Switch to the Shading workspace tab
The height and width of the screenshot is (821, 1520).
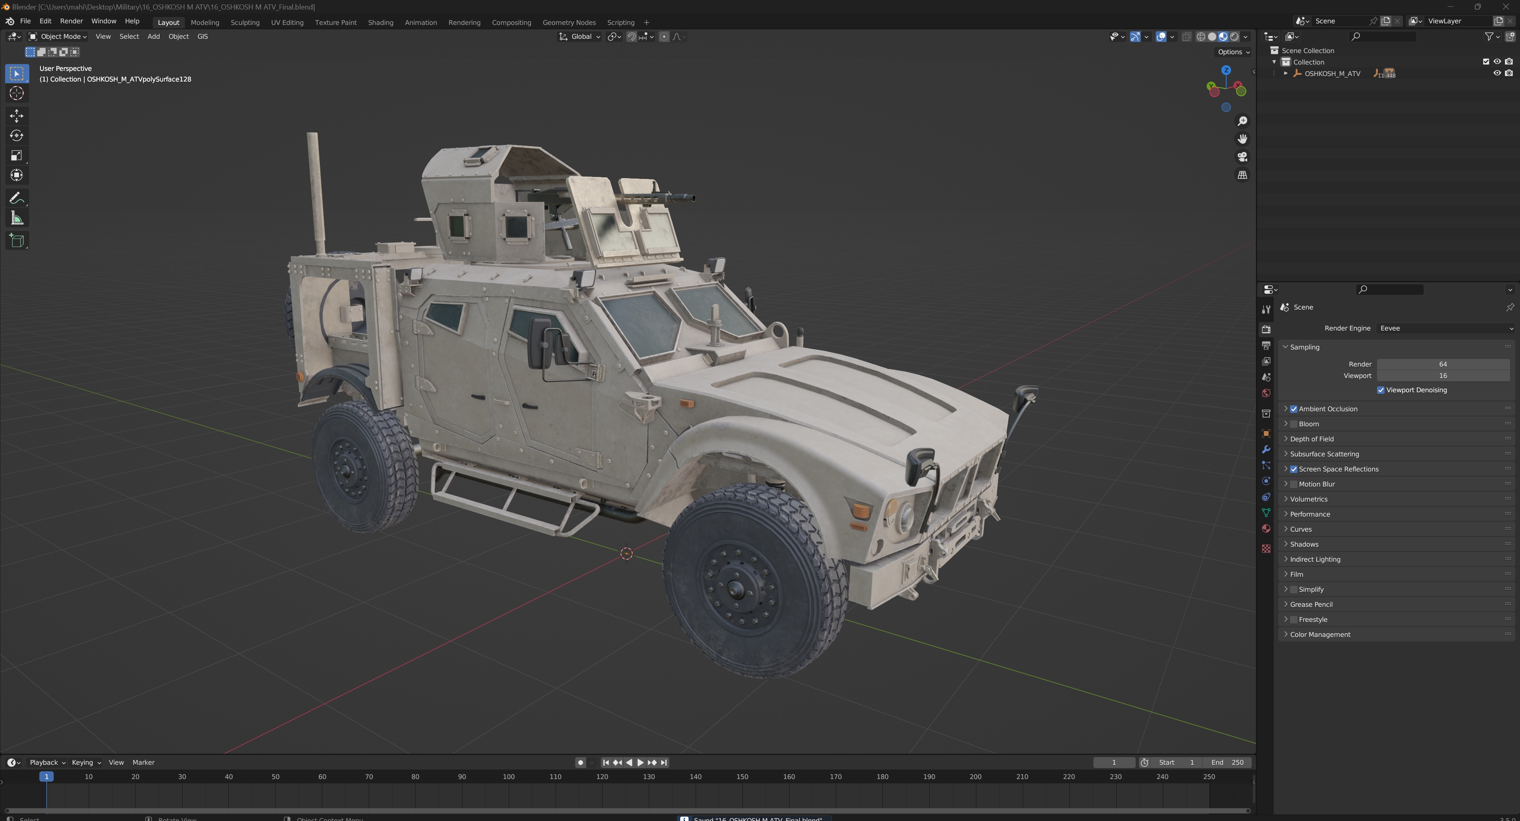click(x=380, y=23)
